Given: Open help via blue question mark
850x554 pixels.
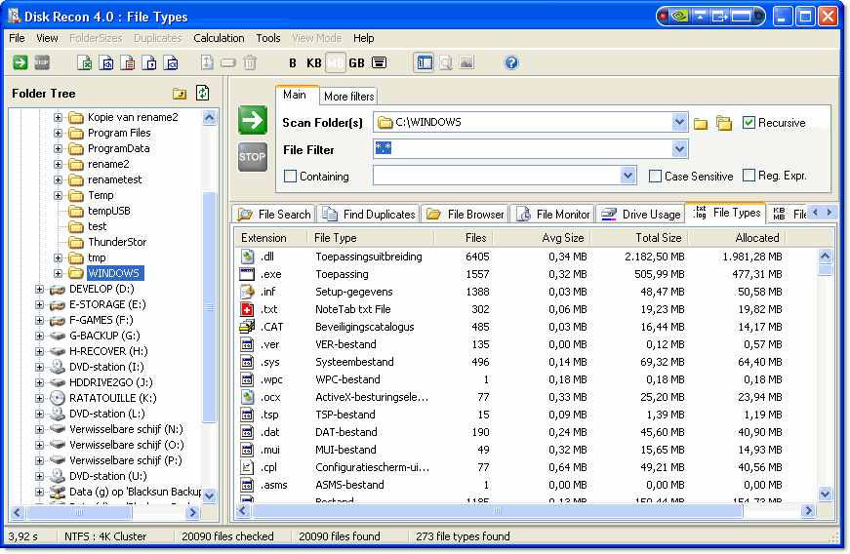Looking at the screenshot, I should [x=511, y=62].
